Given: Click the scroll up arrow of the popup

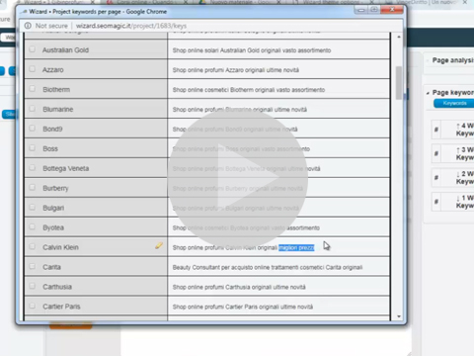Looking at the screenshot, I should tap(399, 37).
